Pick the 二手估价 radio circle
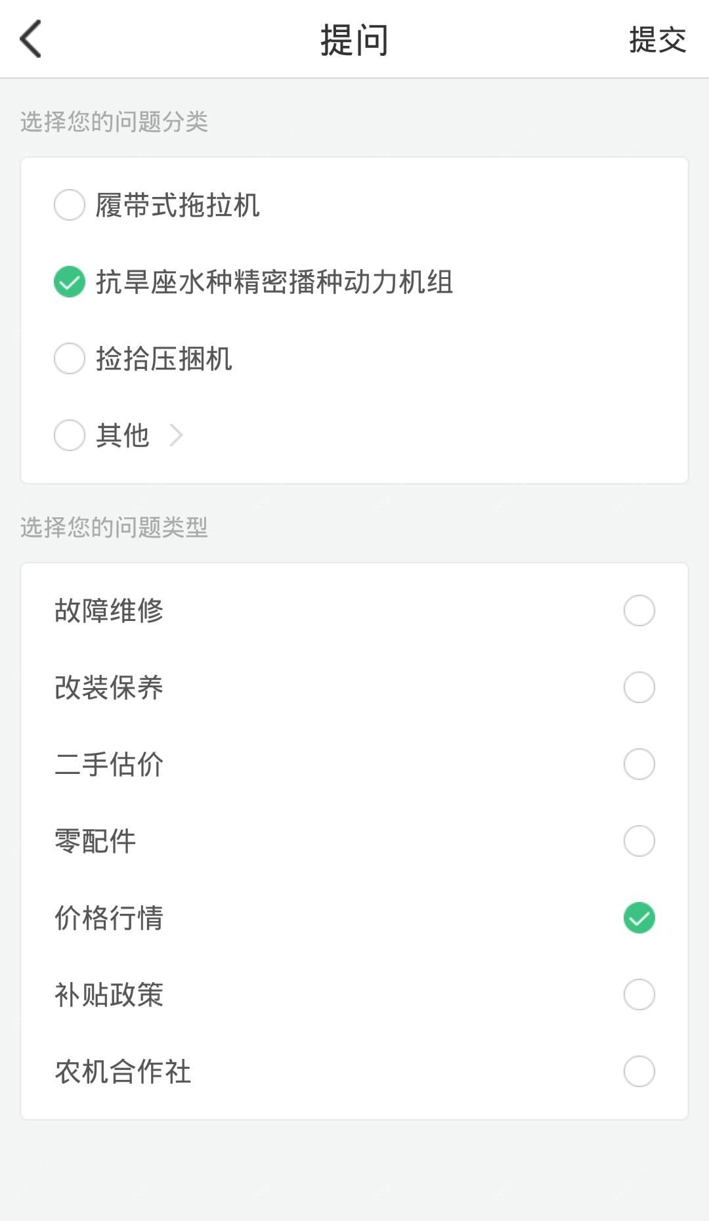The image size is (709, 1221). point(639,764)
